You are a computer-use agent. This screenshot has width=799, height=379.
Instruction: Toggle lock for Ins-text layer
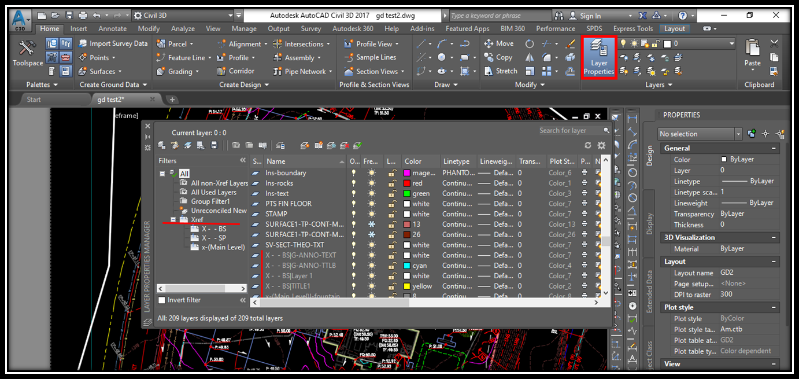point(392,194)
